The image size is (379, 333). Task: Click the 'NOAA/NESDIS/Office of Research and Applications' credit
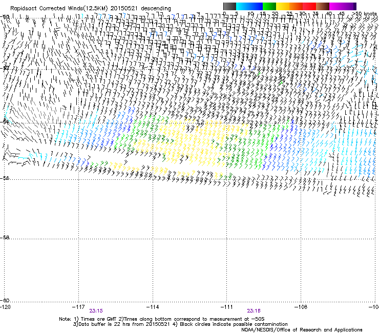[x=302, y=330]
